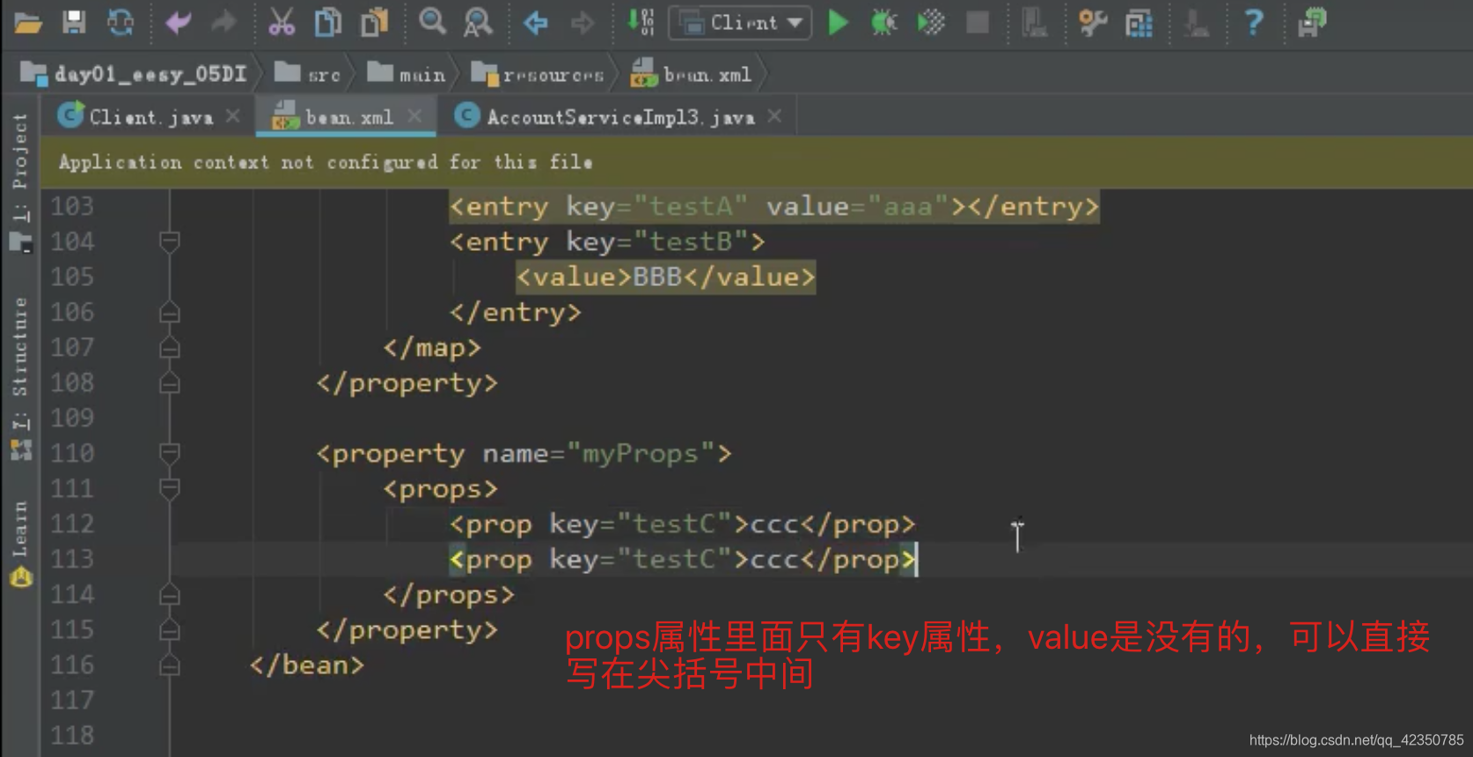Collapse fold marker on line 106
The width and height of the screenshot is (1473, 757).
pos(170,312)
